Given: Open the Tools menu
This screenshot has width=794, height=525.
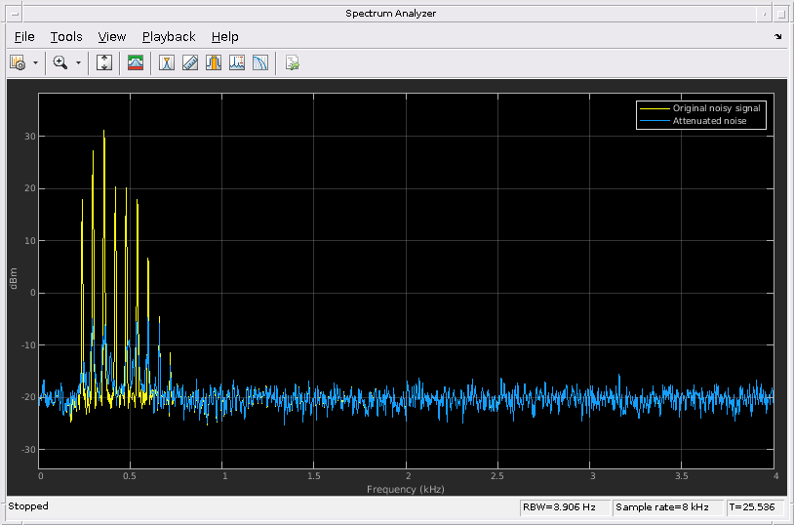Looking at the screenshot, I should pos(66,37).
